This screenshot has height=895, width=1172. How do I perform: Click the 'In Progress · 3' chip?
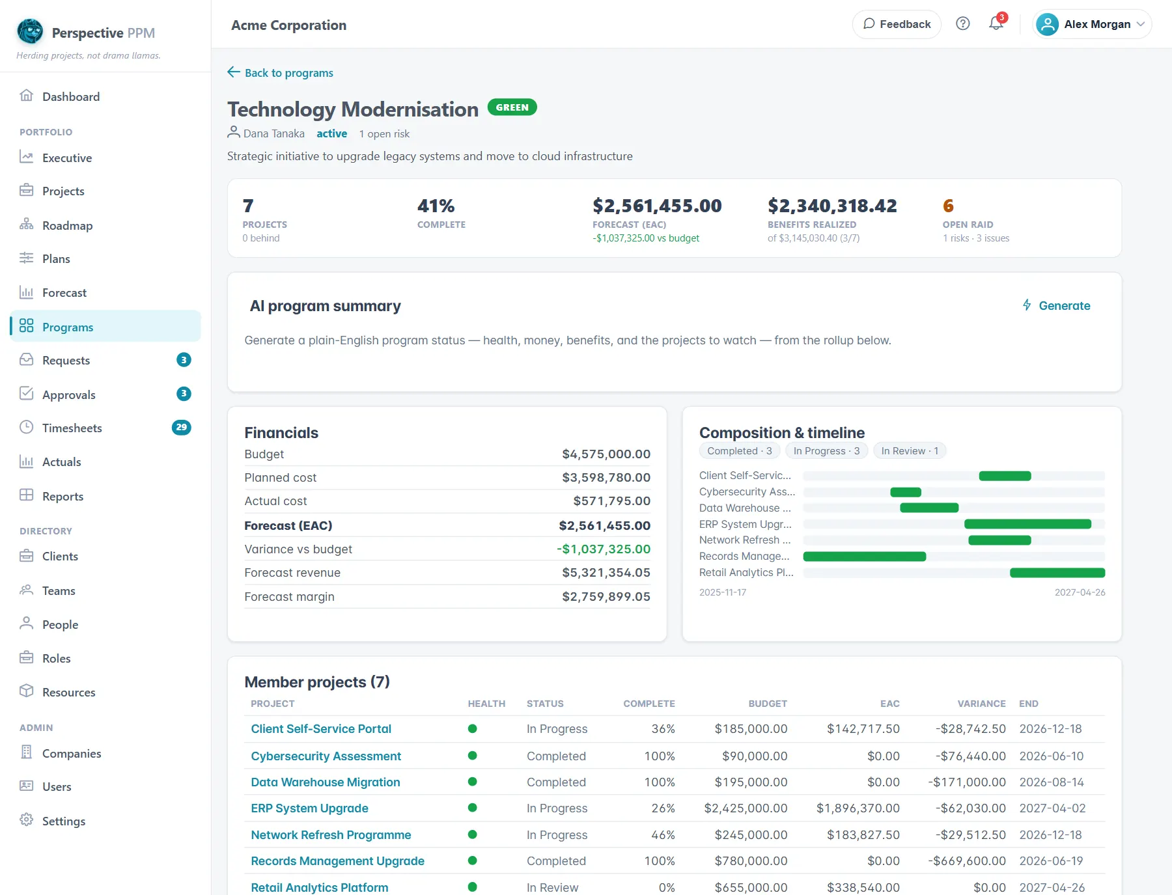click(x=826, y=450)
